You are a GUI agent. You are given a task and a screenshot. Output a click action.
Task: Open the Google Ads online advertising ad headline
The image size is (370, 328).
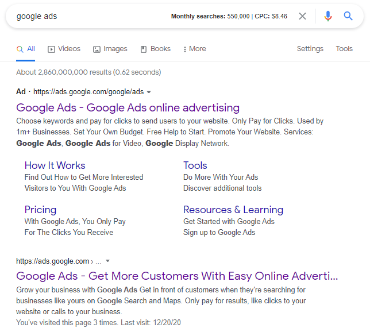click(128, 107)
